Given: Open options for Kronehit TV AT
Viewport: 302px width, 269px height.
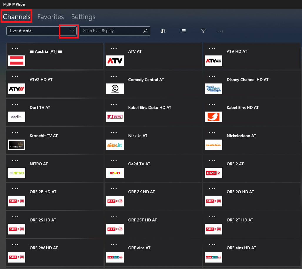Looking at the screenshot, I should tap(15, 132).
